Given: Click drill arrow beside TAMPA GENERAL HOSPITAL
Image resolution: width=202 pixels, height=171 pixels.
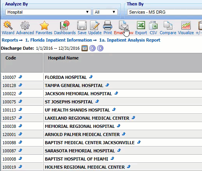Looking at the screenshot, I should pyautogui.click(x=107, y=85).
